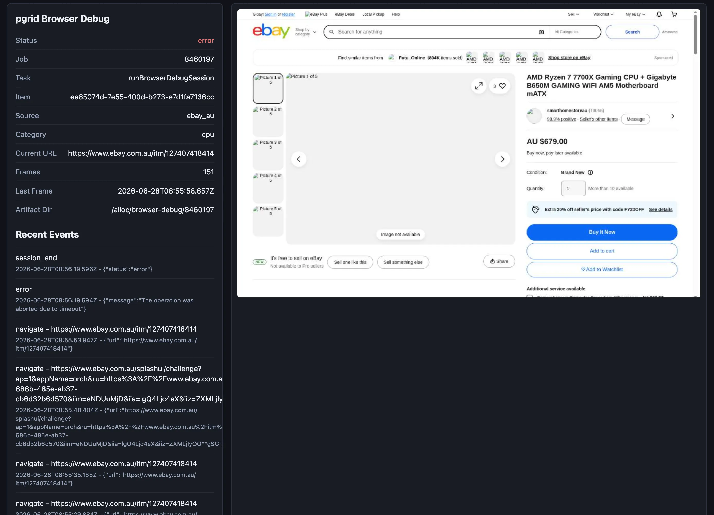Open Local Pickup link
The height and width of the screenshot is (515, 714).
pyautogui.click(x=373, y=14)
